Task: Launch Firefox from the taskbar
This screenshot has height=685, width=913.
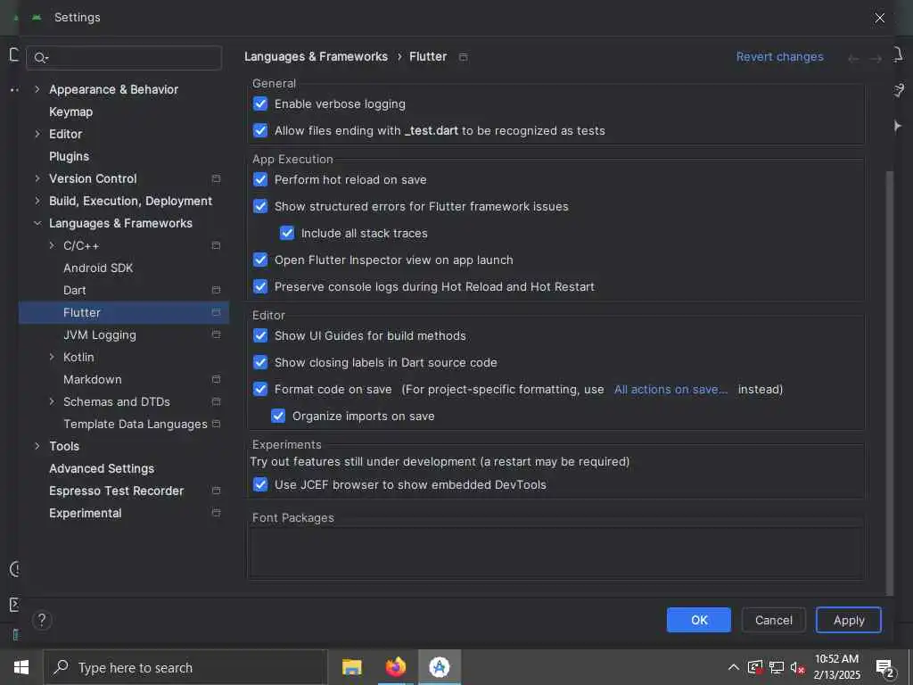Action: (x=395, y=667)
